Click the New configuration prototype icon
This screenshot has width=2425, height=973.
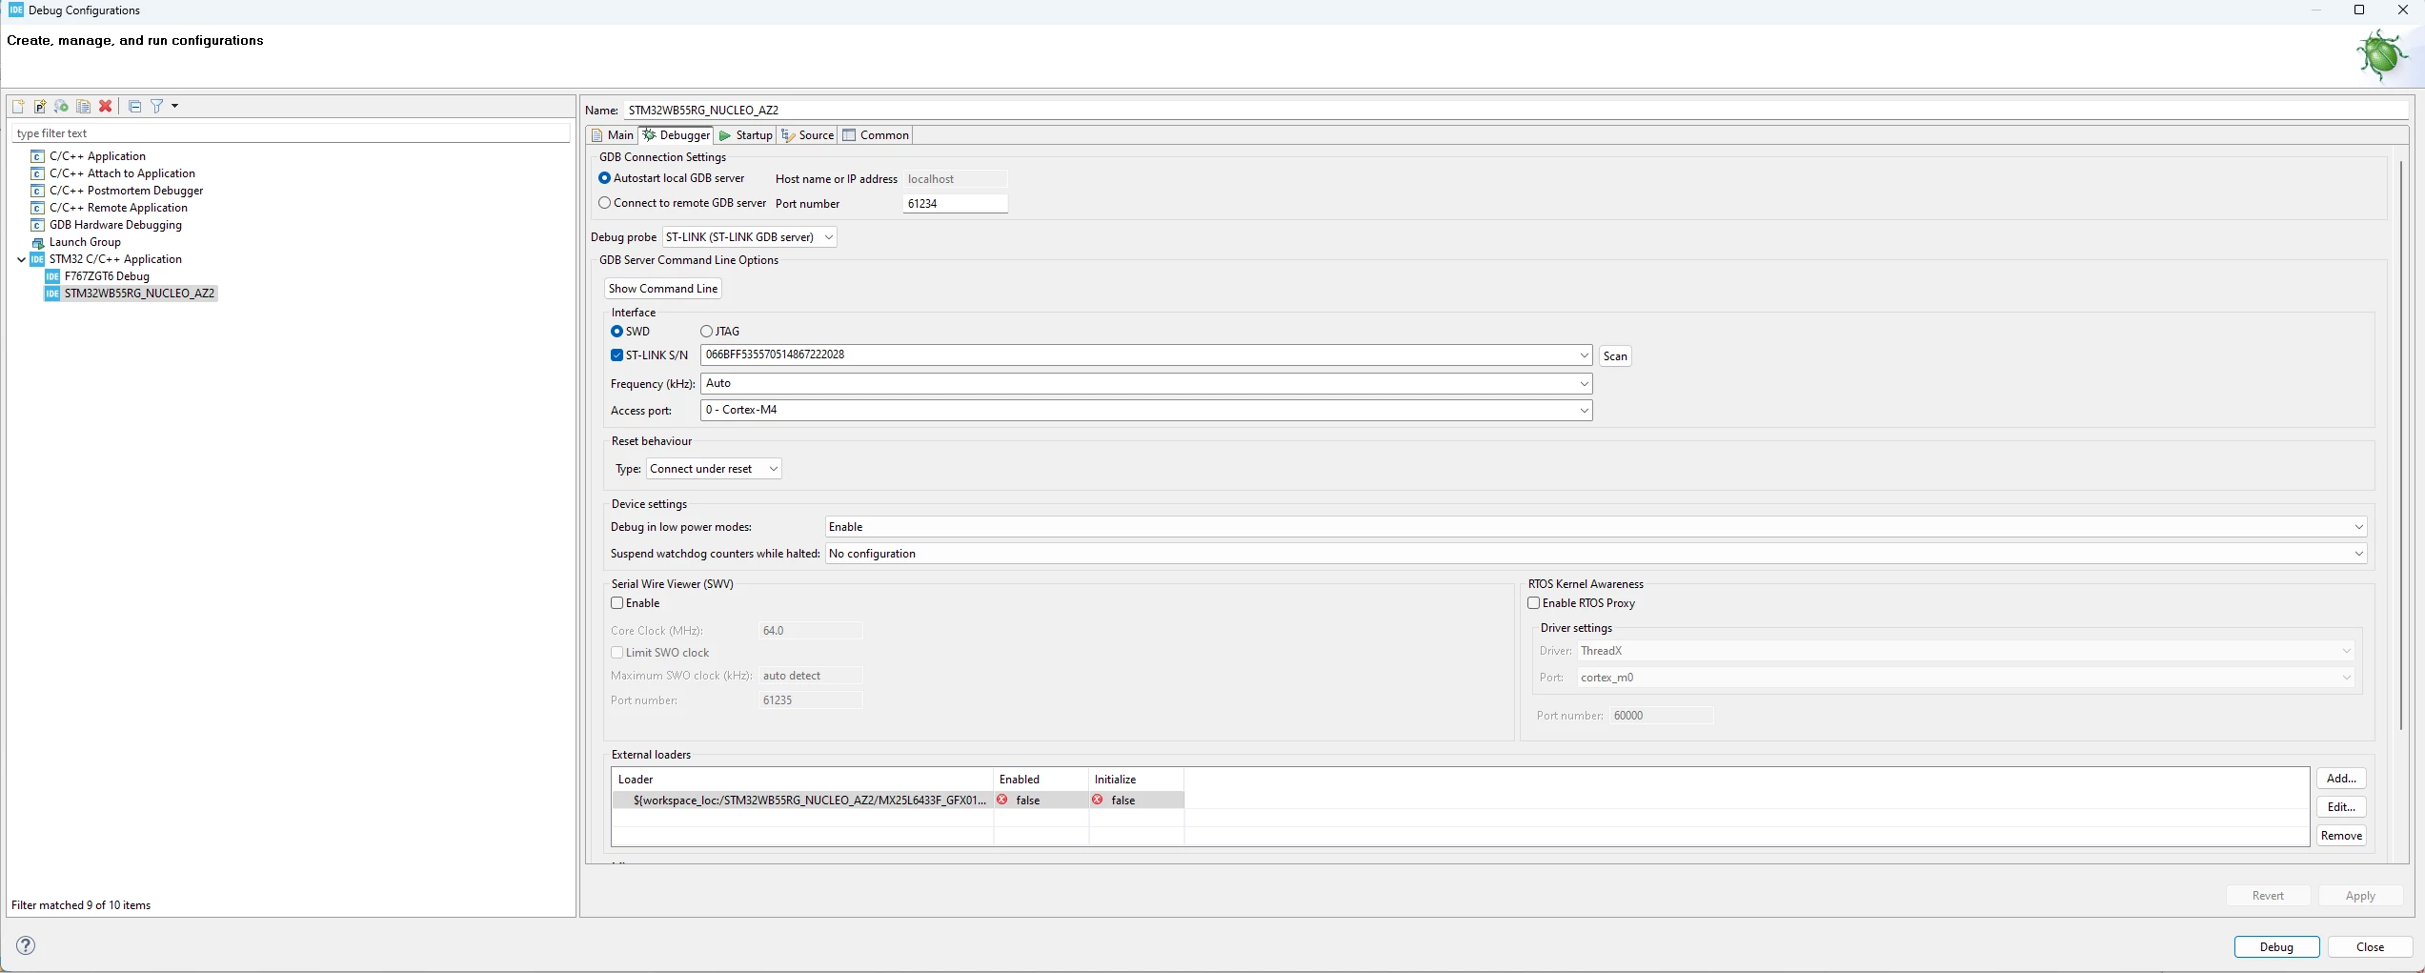pyautogui.click(x=40, y=107)
